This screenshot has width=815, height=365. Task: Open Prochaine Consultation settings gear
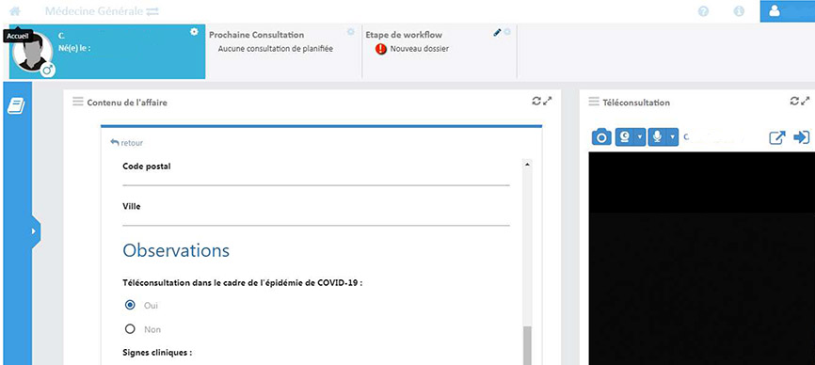pyautogui.click(x=351, y=32)
